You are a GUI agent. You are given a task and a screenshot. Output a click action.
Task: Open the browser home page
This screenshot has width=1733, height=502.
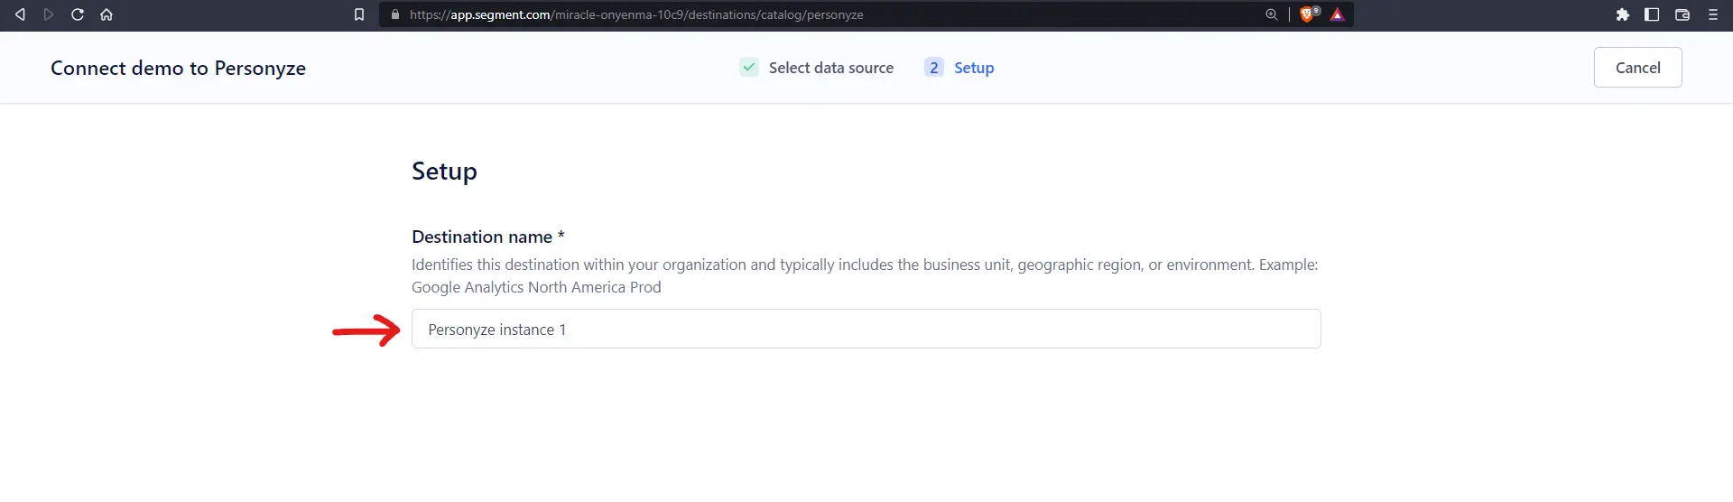[x=107, y=14]
